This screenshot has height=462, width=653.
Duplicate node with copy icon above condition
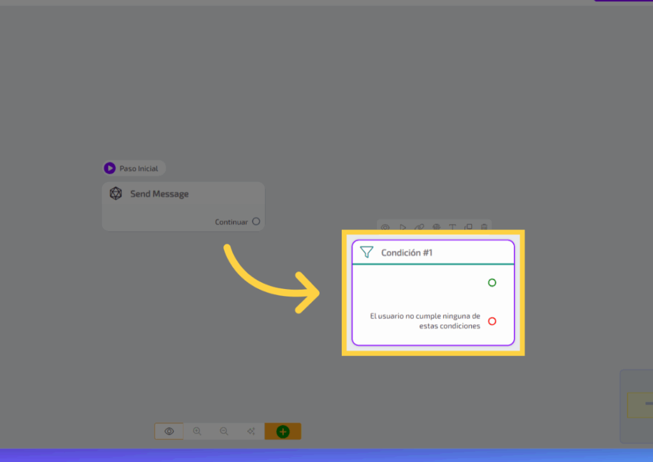click(x=468, y=227)
